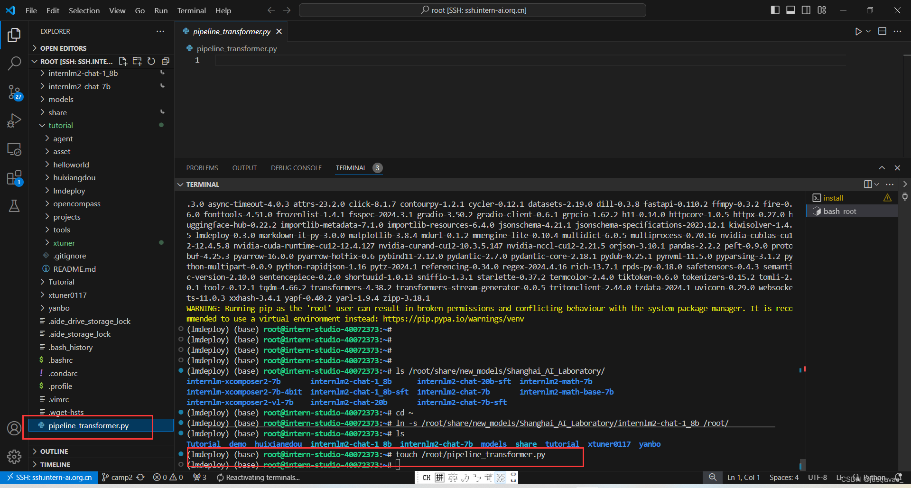This screenshot has width=911, height=488.
Task: Split the terminal pane
Action: [868, 184]
